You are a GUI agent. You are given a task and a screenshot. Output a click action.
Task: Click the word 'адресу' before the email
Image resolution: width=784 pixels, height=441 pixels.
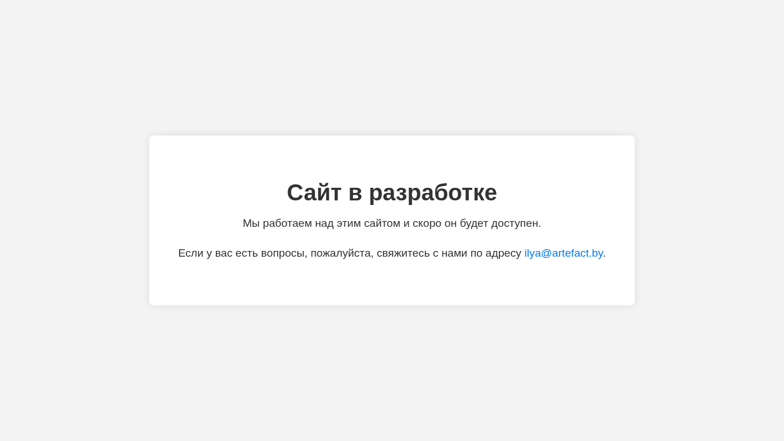click(x=503, y=253)
